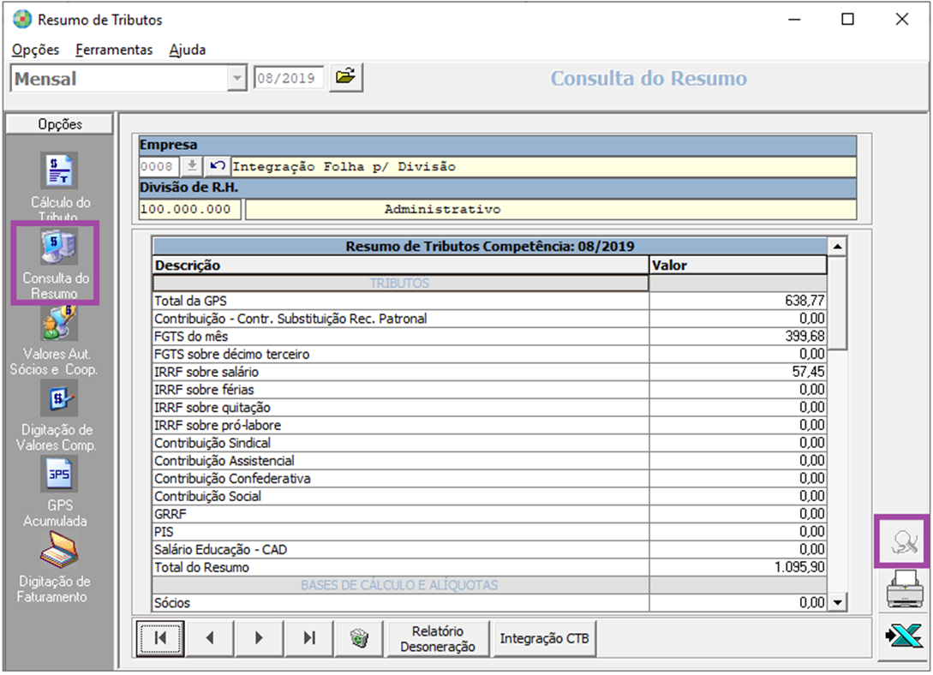The height and width of the screenshot is (675, 933).
Task: Maximize the Resumo de Tributos window
Action: [x=847, y=19]
